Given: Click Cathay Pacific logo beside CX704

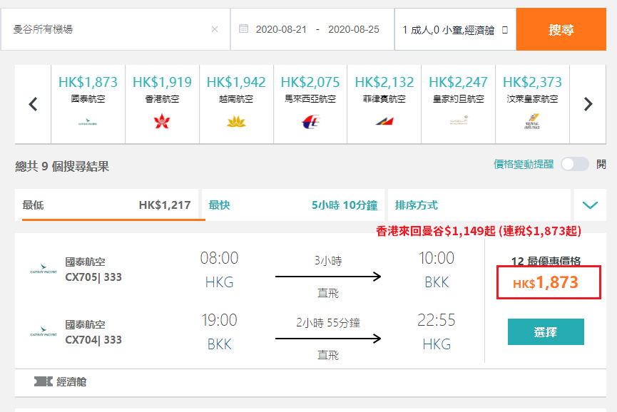Looking at the screenshot, I should (44, 331).
